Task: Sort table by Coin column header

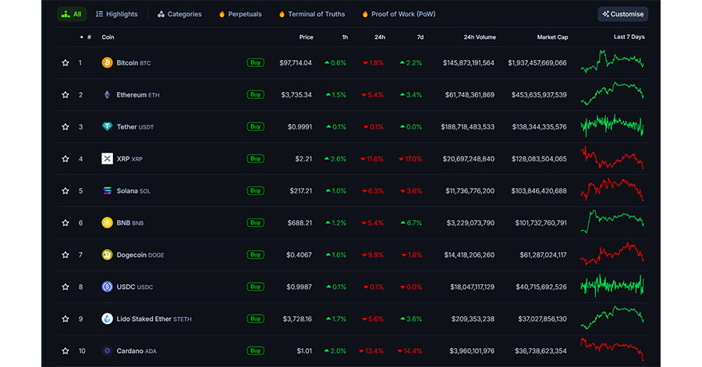Action: tap(108, 37)
